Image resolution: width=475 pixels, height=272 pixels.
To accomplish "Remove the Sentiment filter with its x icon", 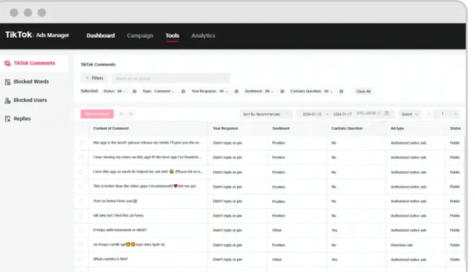I will [282, 91].
